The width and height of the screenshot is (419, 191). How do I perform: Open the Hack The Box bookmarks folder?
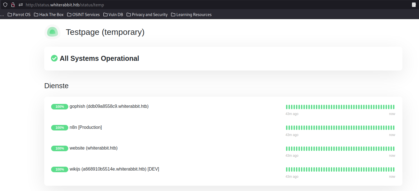tap(49, 15)
